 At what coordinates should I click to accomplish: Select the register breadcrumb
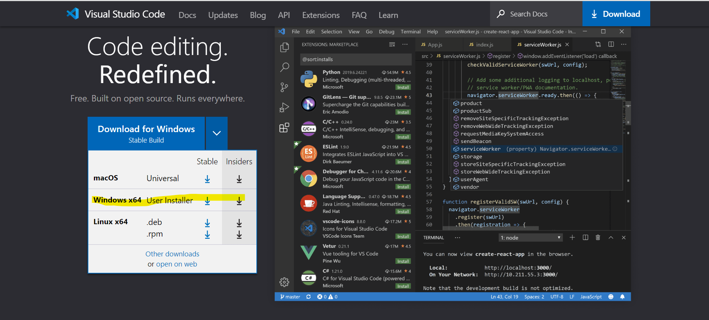click(499, 56)
